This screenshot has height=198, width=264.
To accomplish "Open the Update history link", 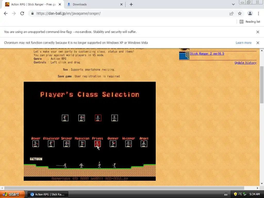I will coord(245,63).
